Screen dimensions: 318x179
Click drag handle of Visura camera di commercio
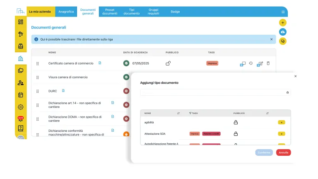pyautogui.click(x=38, y=77)
